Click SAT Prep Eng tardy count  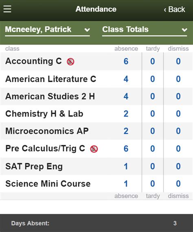point(152,166)
